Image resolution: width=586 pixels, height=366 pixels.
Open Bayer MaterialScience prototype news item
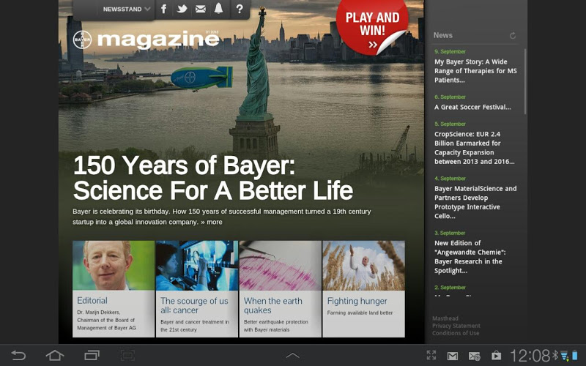point(475,202)
